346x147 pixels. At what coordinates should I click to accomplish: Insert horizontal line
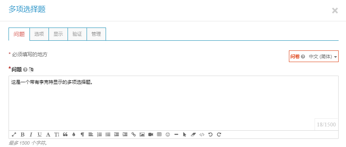[176, 135]
